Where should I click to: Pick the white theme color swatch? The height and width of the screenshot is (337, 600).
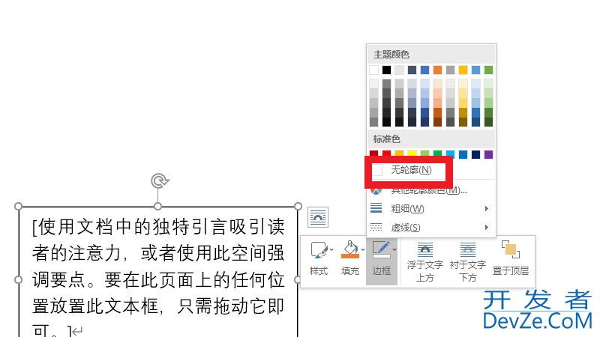coord(373,70)
